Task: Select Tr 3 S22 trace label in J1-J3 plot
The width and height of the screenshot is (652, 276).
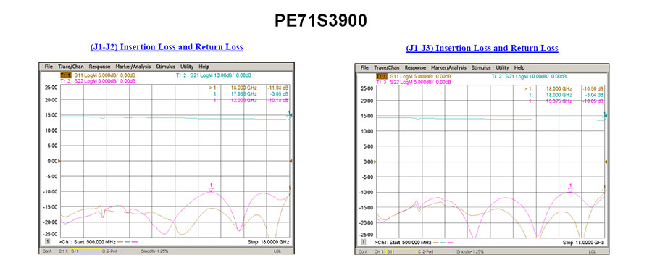Action: pos(414,82)
